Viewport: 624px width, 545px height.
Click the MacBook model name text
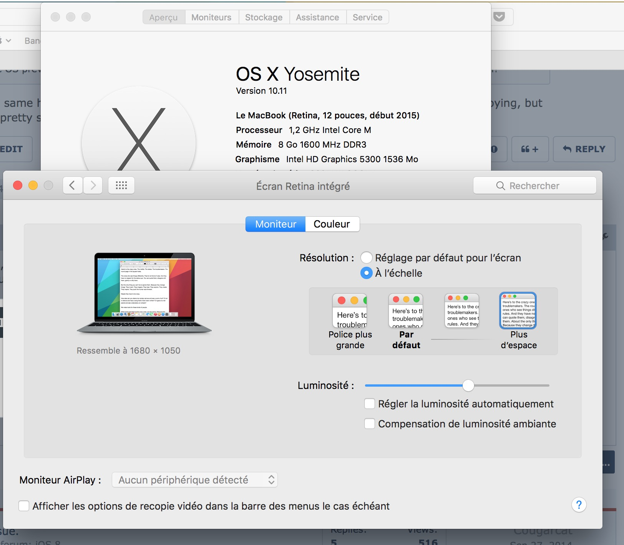[x=328, y=115]
